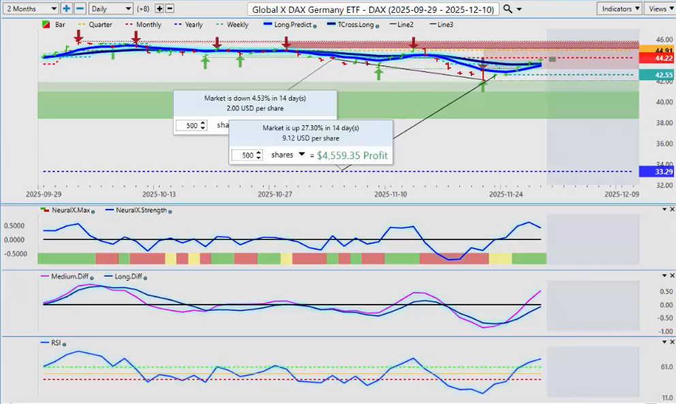
Task: Click the Bar legend icon
Action: click(x=46, y=24)
